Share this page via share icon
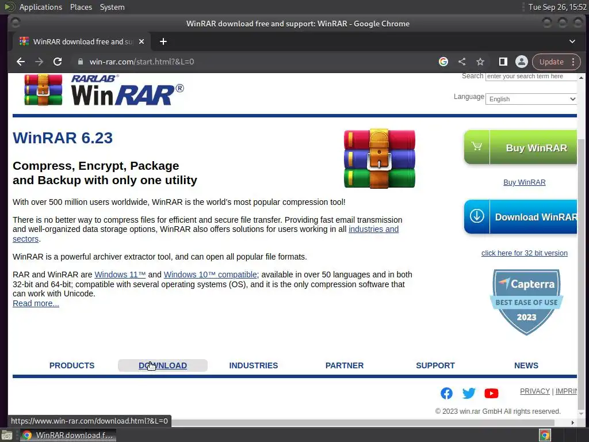Image resolution: width=589 pixels, height=442 pixels. pyautogui.click(x=462, y=62)
